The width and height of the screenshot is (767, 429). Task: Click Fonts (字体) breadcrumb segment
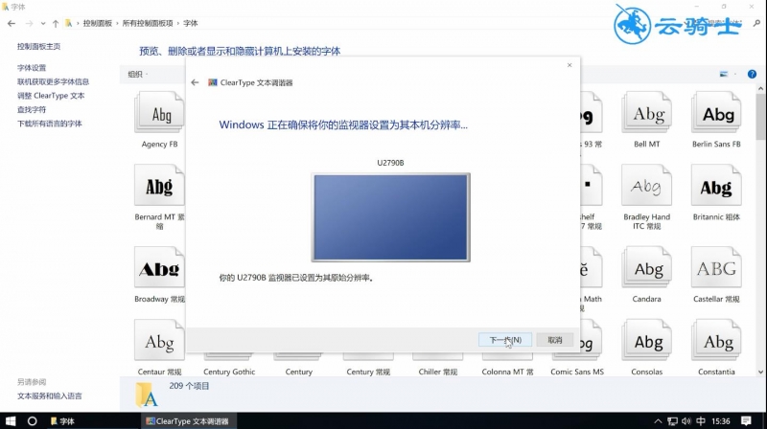point(190,23)
